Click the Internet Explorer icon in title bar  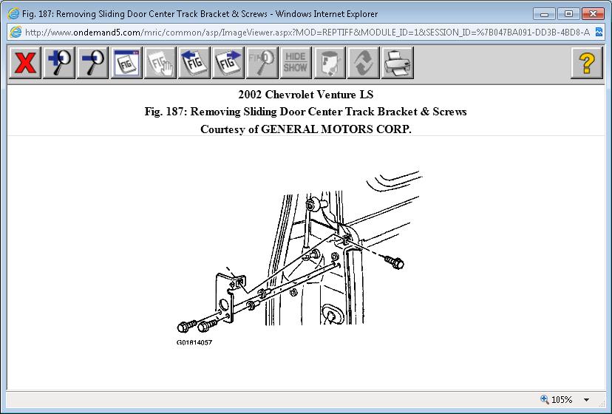13,13
